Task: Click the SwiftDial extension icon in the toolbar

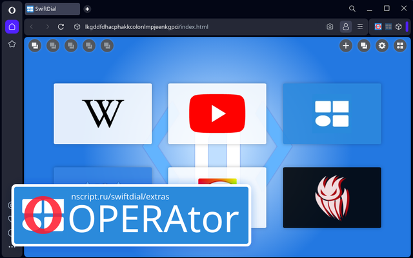Action: pyautogui.click(x=388, y=26)
